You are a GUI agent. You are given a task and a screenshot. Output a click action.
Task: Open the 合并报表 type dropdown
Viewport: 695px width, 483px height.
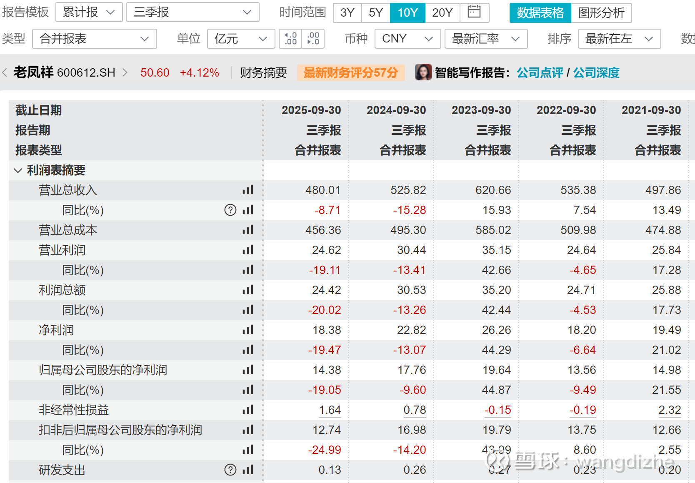94,39
